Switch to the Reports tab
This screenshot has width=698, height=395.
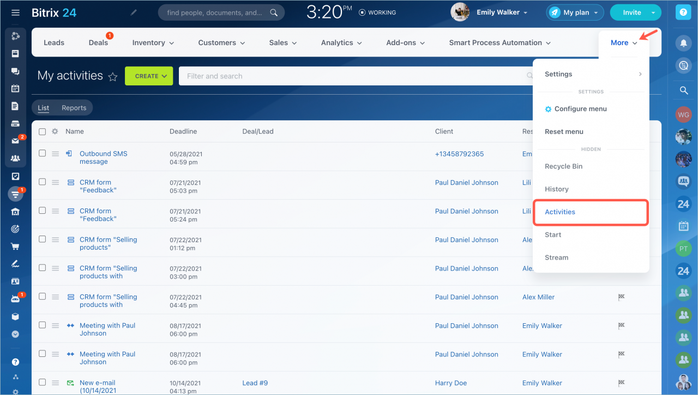74,108
